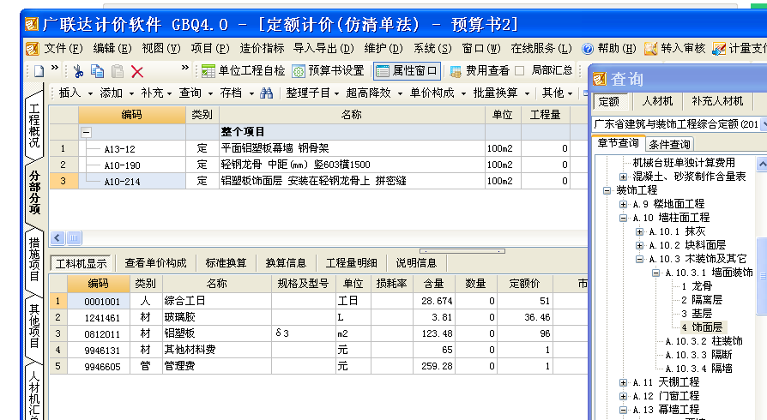Select tree item A.10.3.2 柱装饰
The height and width of the screenshot is (420, 767).
(x=704, y=341)
